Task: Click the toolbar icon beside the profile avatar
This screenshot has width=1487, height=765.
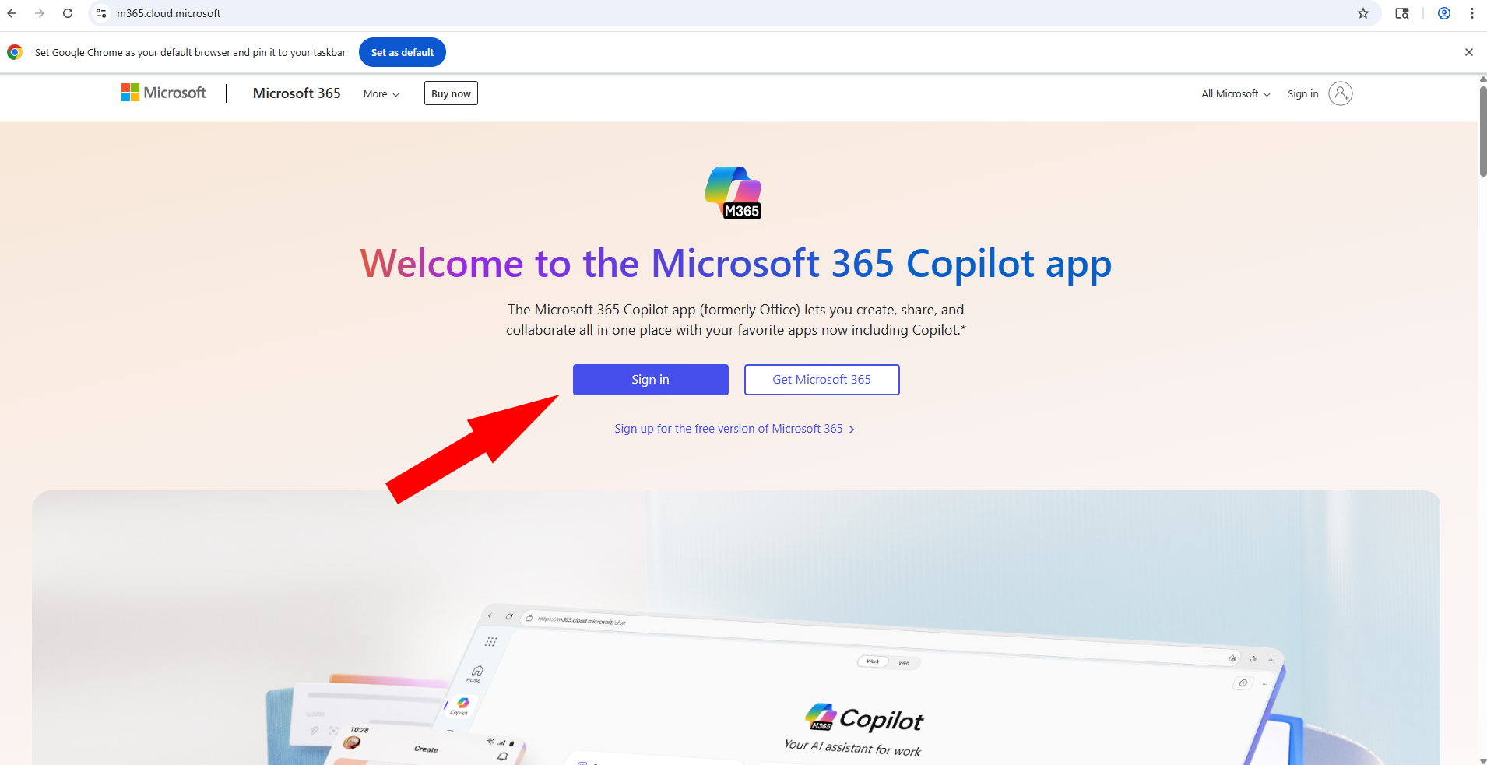Action: tap(1402, 13)
